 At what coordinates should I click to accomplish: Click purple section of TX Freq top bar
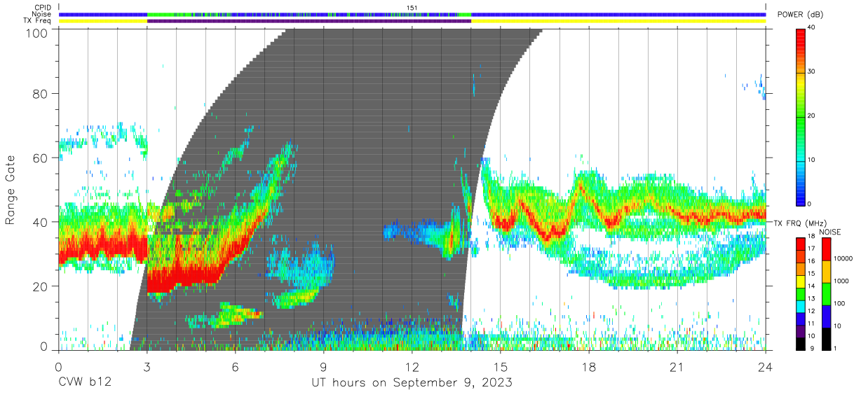coord(309,21)
